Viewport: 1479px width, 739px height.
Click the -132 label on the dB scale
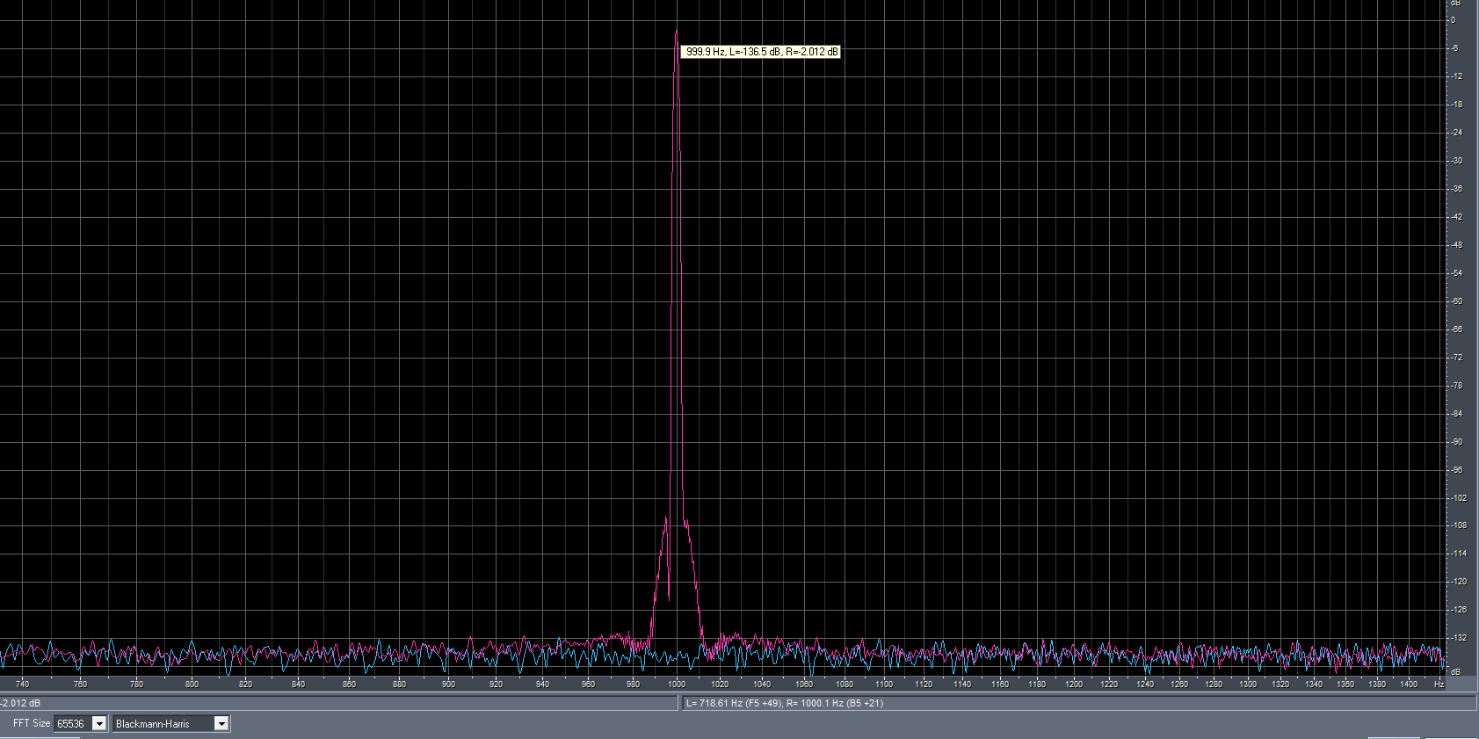(x=1459, y=638)
